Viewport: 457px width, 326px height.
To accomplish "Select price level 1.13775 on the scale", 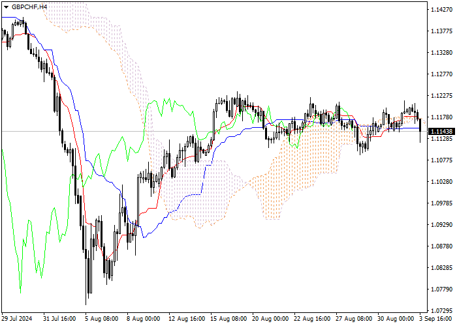I will (441, 31).
